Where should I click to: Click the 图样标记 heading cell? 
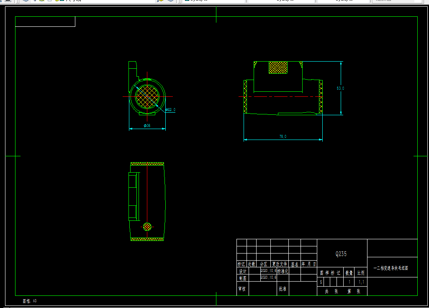tap(330, 273)
